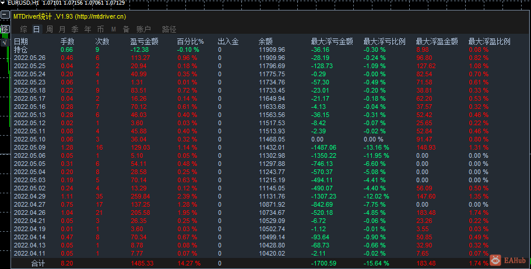Click the 最大浮盈金额 column header

click(437, 41)
